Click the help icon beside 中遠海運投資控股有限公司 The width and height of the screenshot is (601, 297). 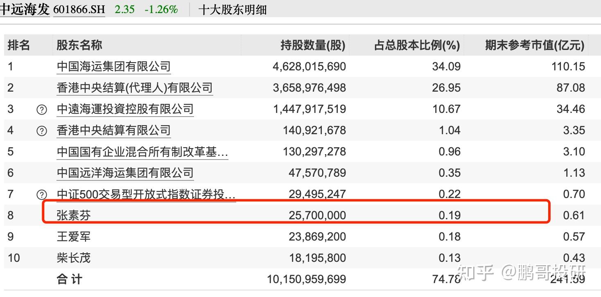42,109
